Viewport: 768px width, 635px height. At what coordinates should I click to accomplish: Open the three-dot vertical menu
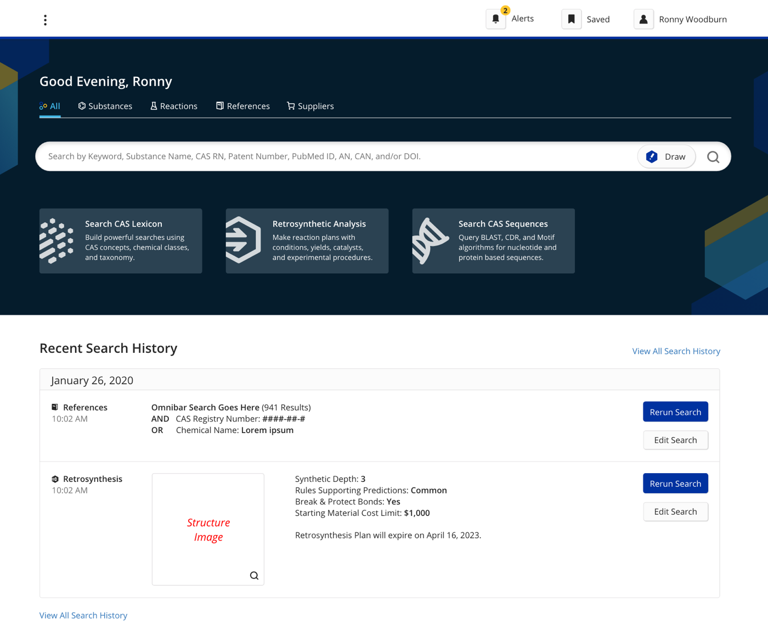point(45,20)
